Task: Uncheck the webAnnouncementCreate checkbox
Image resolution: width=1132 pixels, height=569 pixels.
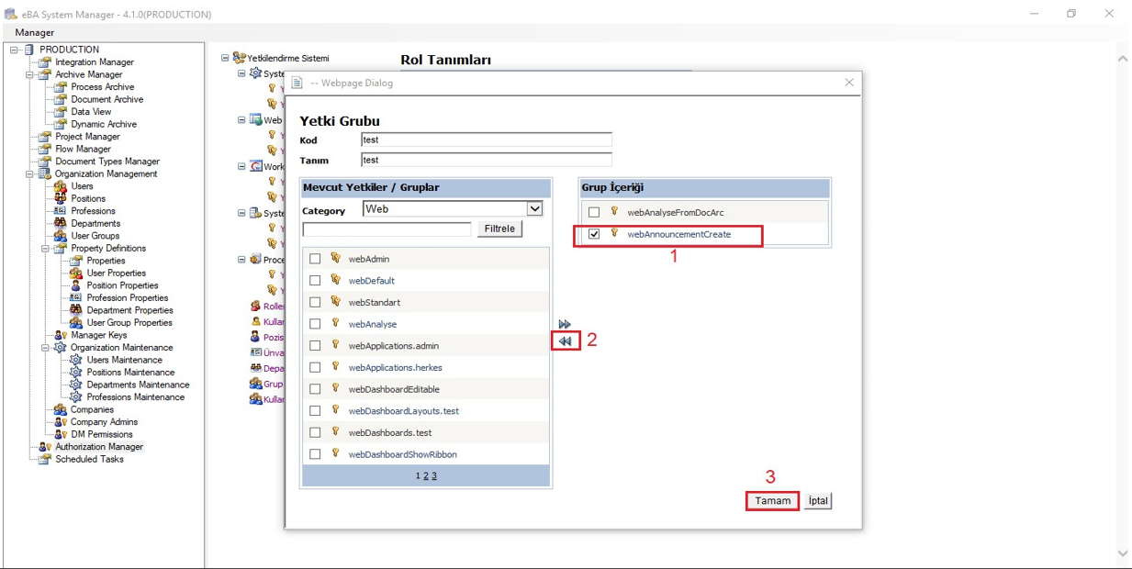Action: [x=594, y=234]
